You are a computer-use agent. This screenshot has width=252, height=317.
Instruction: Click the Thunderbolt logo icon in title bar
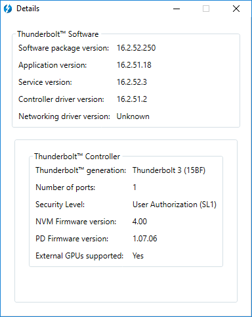click(x=8, y=9)
